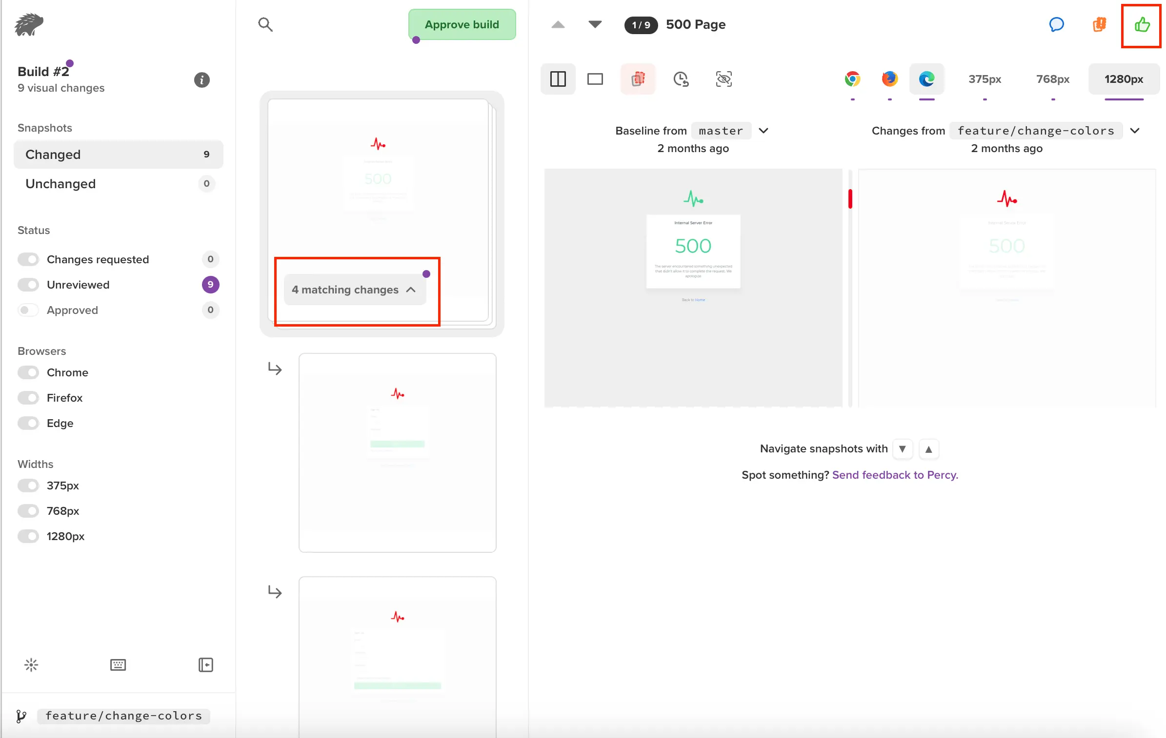Click the baseline master screenshot
The width and height of the screenshot is (1166, 738).
pos(693,288)
